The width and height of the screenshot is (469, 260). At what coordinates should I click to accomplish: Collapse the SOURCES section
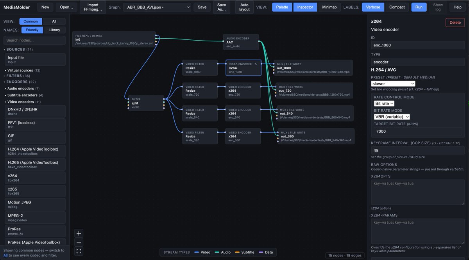[20, 50]
